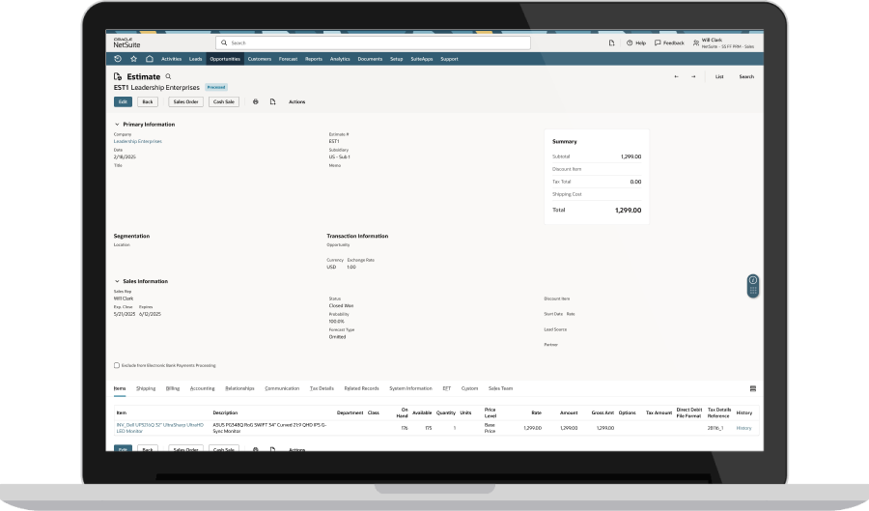Open the Support menu

point(449,59)
